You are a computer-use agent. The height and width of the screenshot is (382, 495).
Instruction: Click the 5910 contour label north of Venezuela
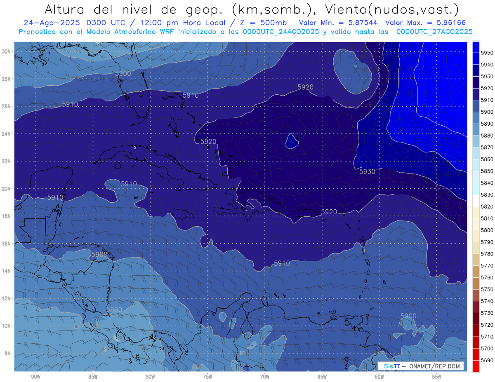282,263
